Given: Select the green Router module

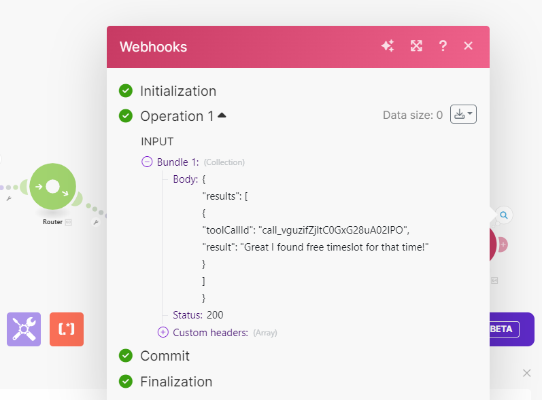Looking at the screenshot, I should (53, 187).
